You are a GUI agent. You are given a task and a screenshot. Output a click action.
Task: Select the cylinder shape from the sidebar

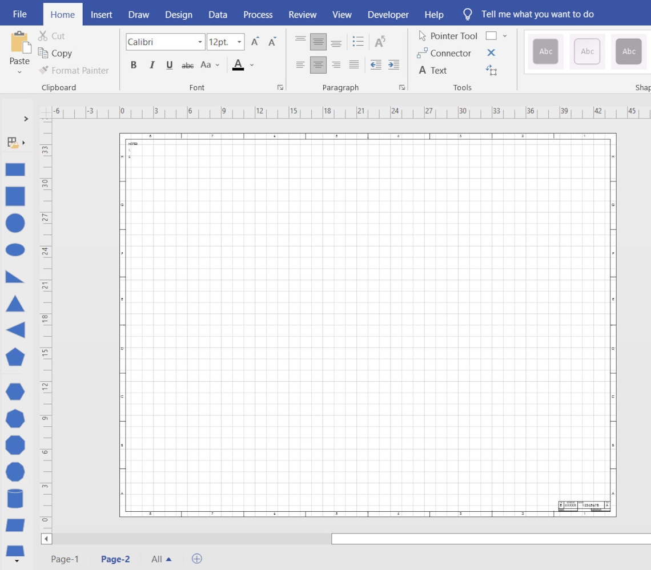click(14, 498)
